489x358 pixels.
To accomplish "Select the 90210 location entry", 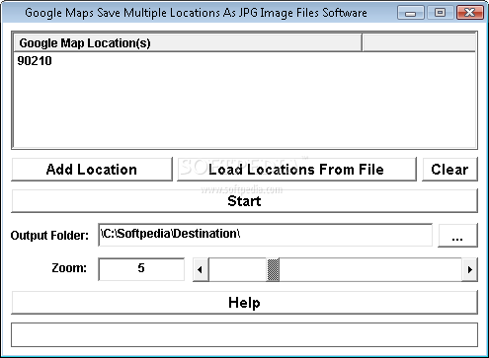I will pos(35,61).
